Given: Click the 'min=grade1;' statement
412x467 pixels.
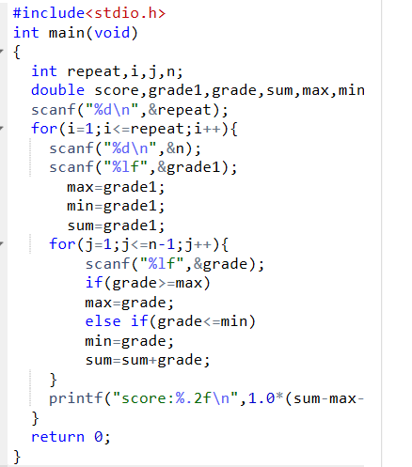Looking at the screenshot, I should (x=116, y=206).
